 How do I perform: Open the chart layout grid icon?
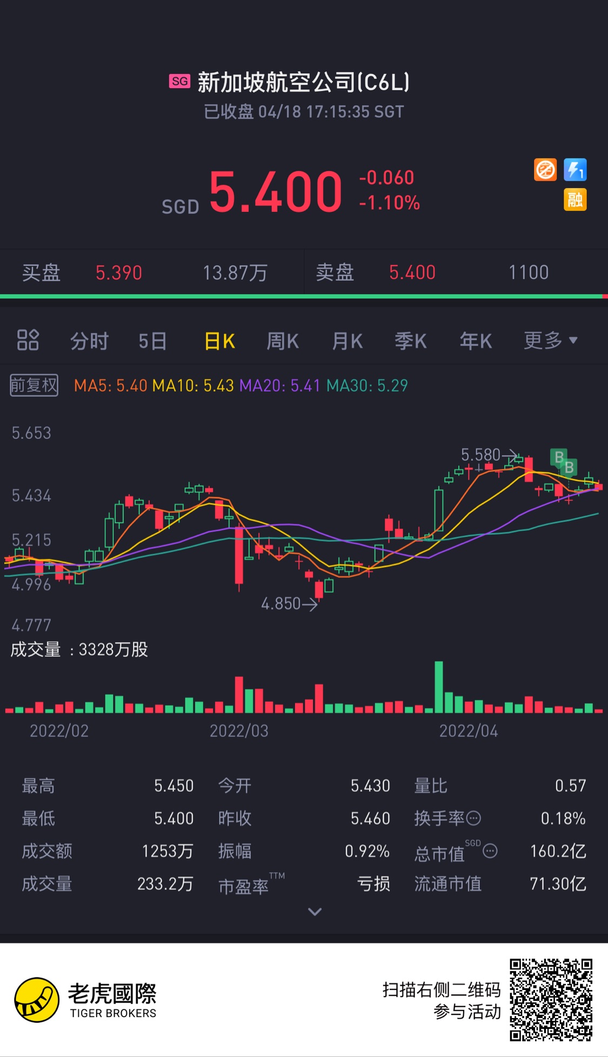pos(28,340)
